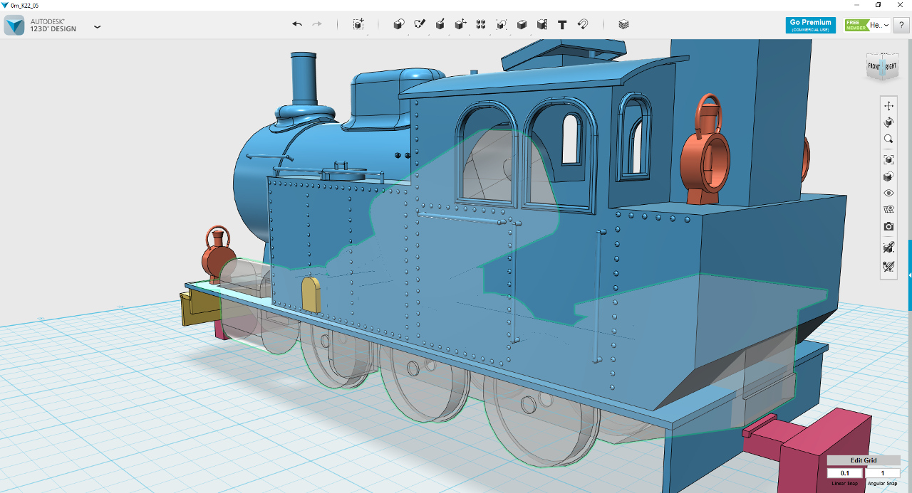The height and width of the screenshot is (493, 912).
Task: Toggle sketch visibility bottom nav icon
Action: [888, 267]
